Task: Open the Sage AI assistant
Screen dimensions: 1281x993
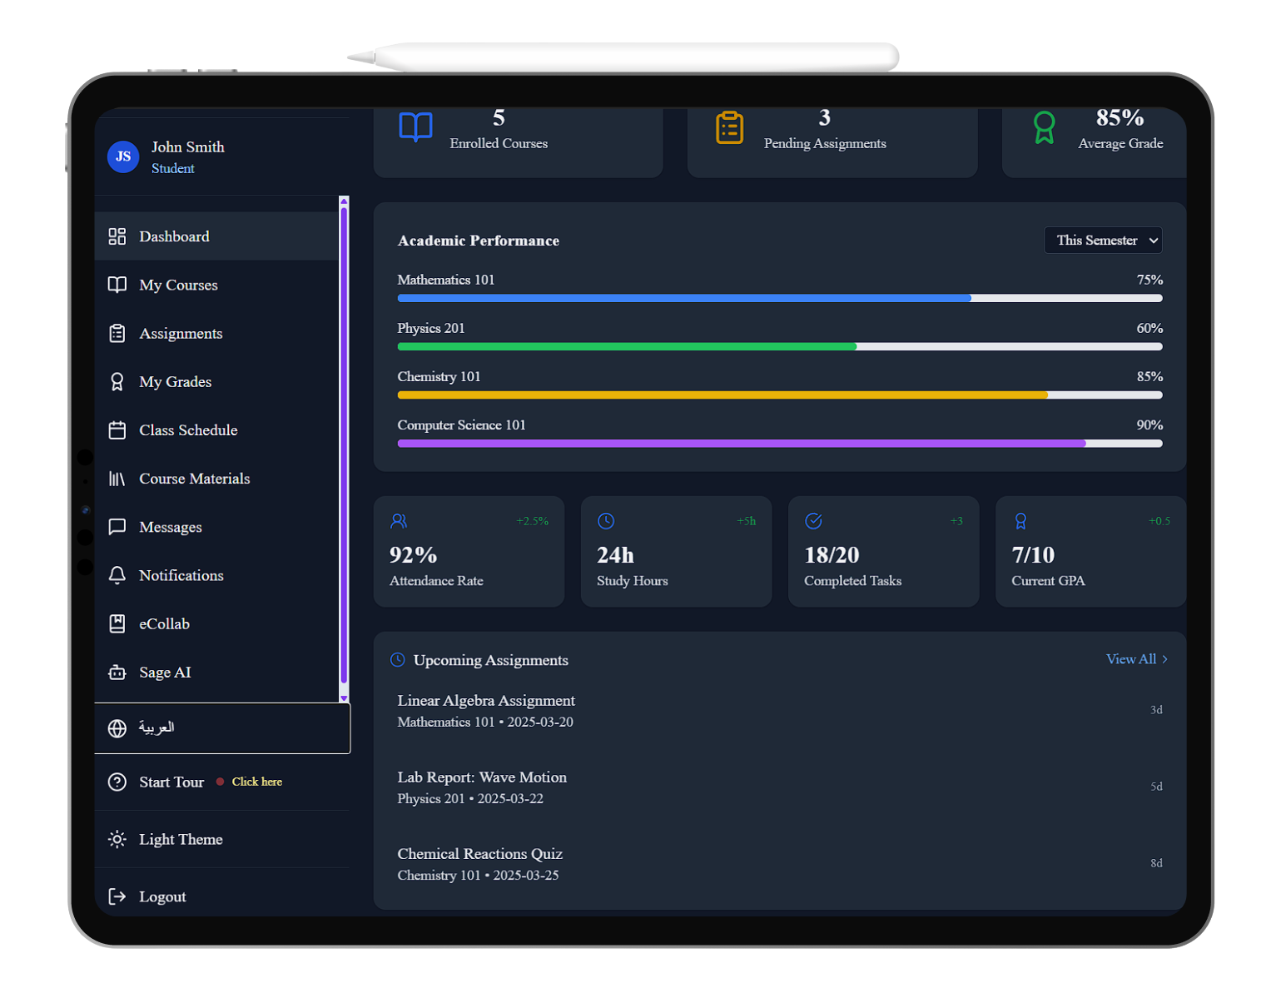Action: coord(164,672)
